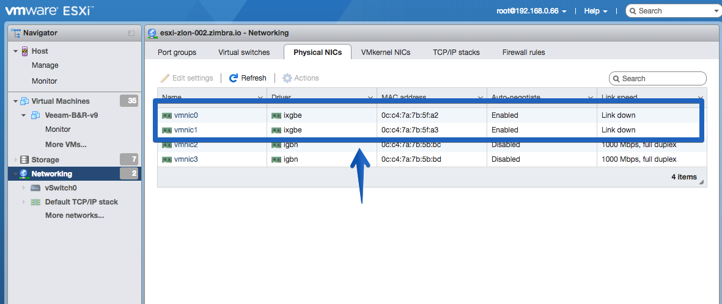
Task: Click the Storage icon in Navigator
Action: pyautogui.click(x=24, y=159)
